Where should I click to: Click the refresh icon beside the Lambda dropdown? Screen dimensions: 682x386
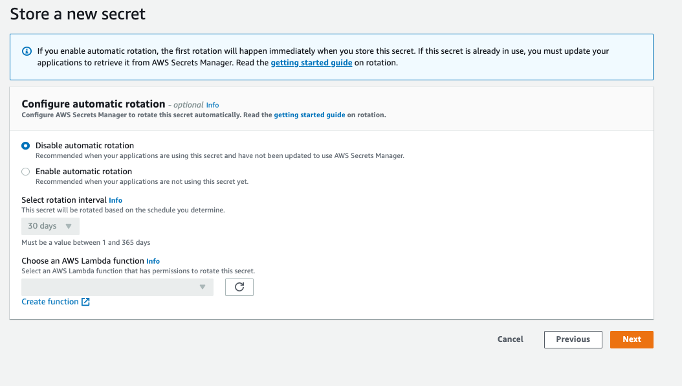(x=239, y=287)
